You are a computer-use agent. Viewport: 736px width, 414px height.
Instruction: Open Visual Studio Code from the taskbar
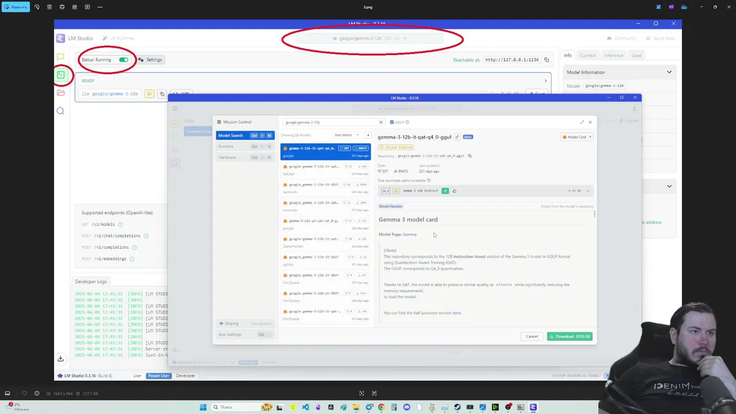tap(305, 407)
